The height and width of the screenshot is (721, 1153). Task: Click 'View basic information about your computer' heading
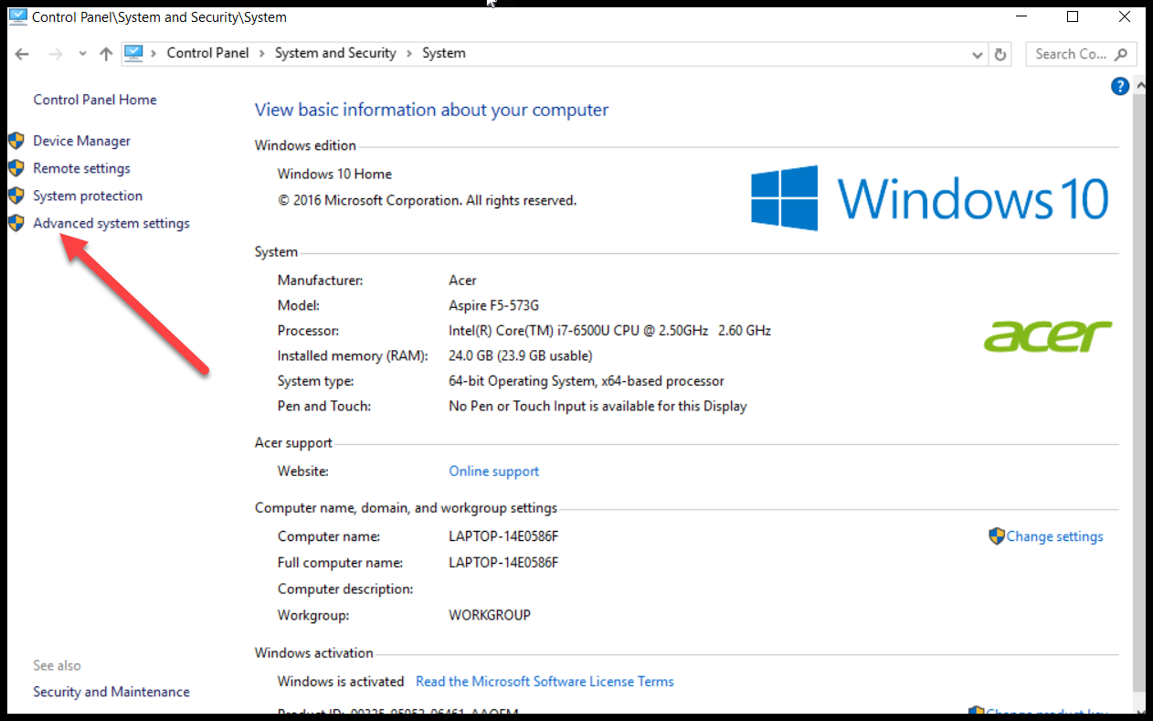point(431,110)
